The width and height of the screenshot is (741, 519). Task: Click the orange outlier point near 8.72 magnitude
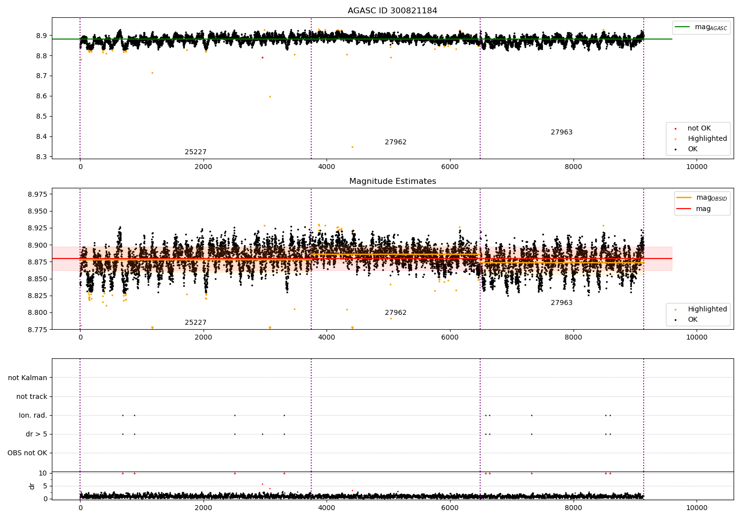(152, 73)
